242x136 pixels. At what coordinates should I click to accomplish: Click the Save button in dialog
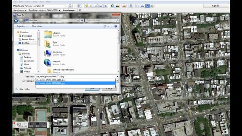[x=92, y=89]
